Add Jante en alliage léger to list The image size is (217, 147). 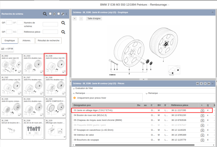tap(202, 110)
